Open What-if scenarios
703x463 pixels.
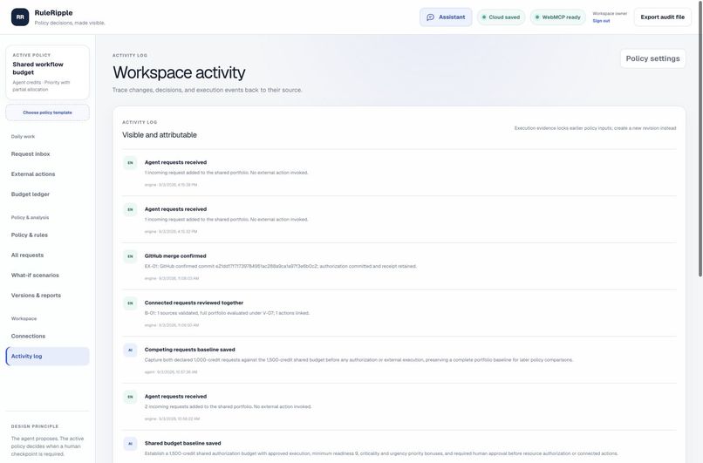47,276
